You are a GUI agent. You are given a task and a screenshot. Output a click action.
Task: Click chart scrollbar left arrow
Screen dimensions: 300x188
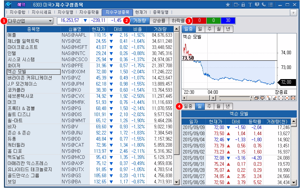[x=185, y=98]
